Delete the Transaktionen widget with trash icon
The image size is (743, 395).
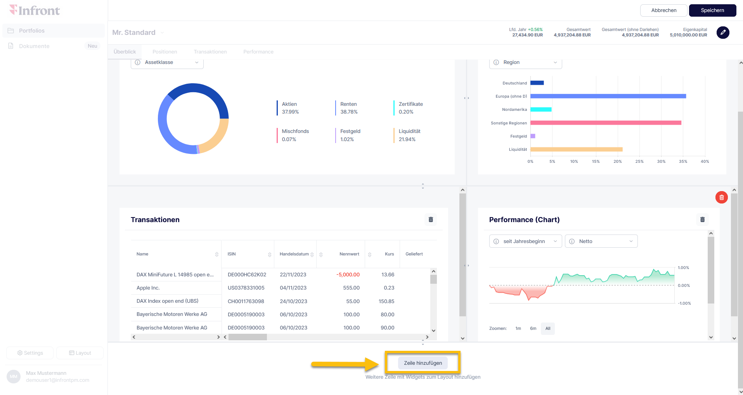[x=431, y=220]
